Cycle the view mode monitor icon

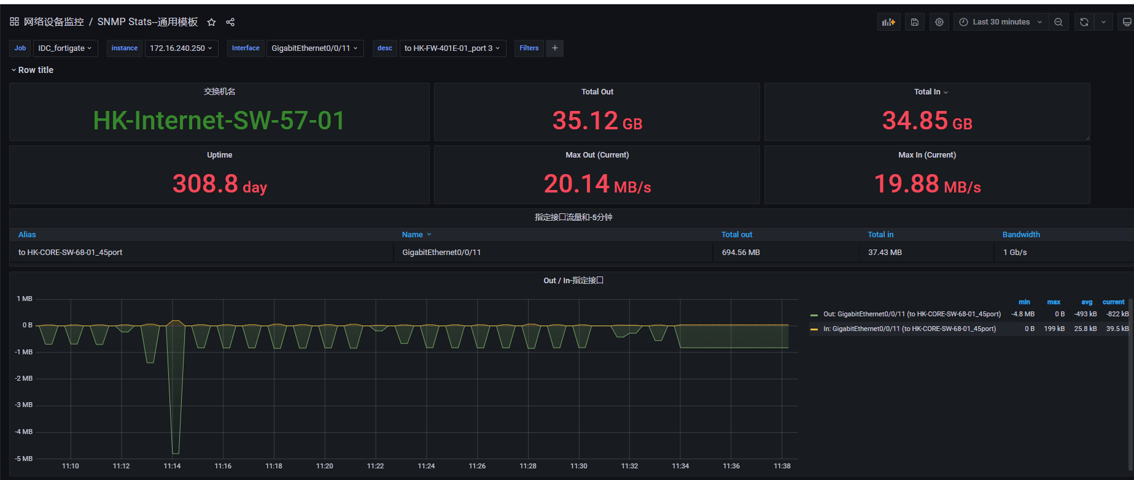coord(1127,22)
